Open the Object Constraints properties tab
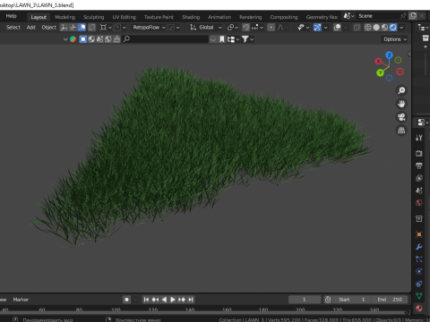 tap(419, 284)
